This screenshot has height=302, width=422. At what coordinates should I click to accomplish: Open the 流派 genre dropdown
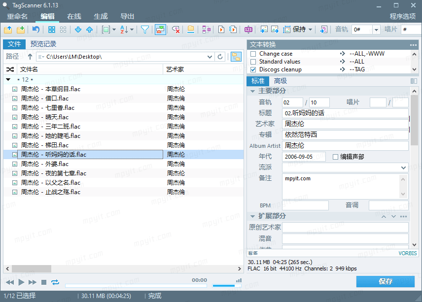(x=403, y=168)
